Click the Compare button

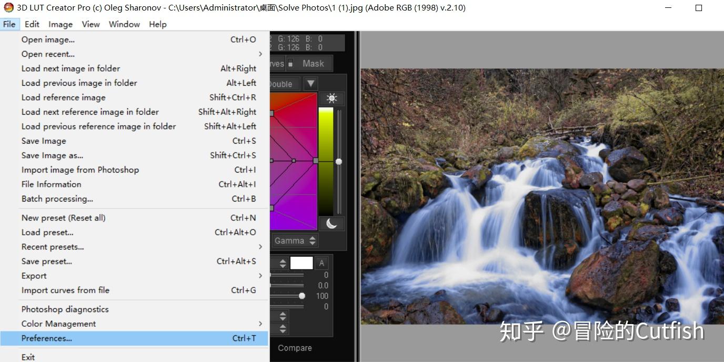pos(294,348)
